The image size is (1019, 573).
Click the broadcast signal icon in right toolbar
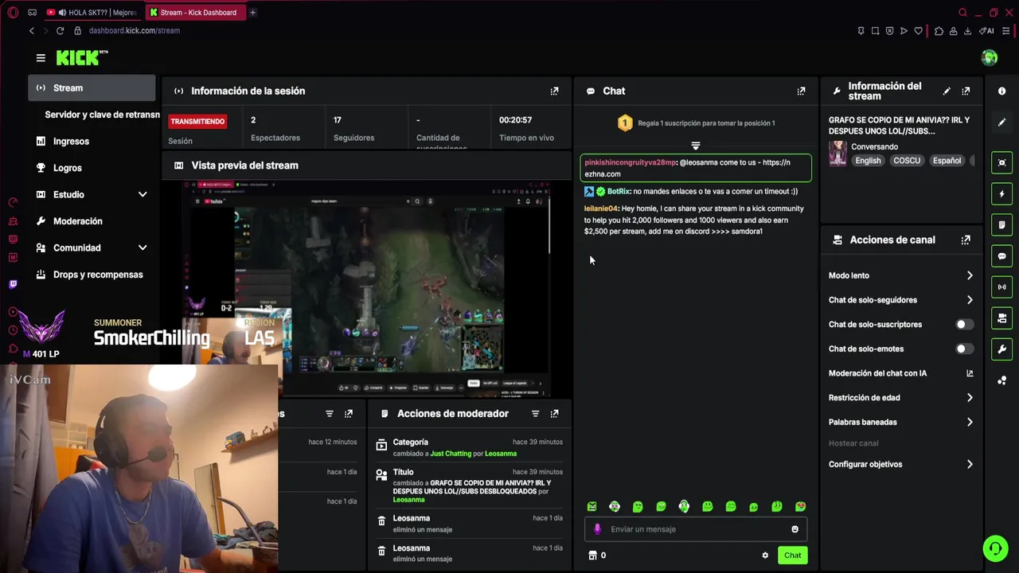point(1001,287)
